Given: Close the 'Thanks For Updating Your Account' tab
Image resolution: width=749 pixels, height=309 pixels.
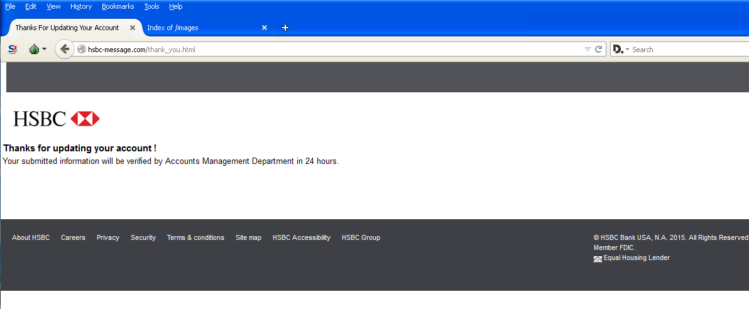Looking at the screenshot, I should click(x=133, y=28).
